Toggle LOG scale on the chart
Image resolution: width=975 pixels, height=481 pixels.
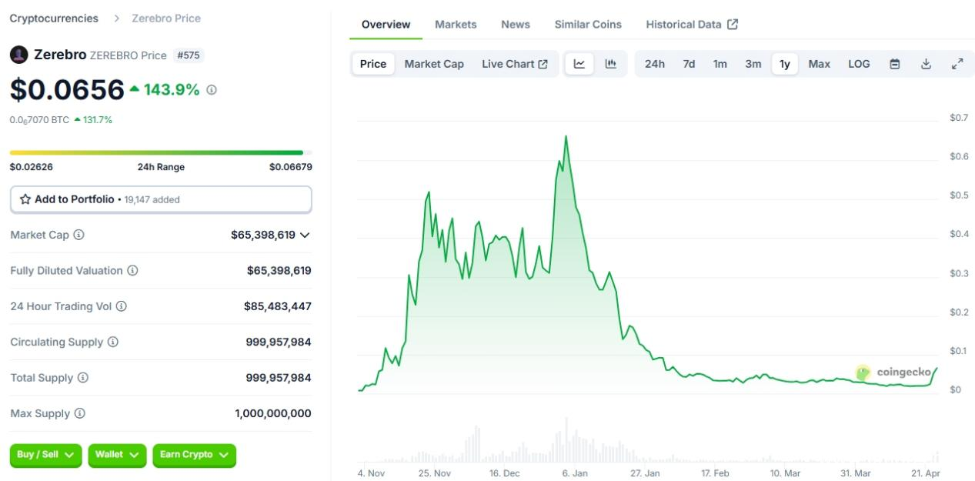859,64
